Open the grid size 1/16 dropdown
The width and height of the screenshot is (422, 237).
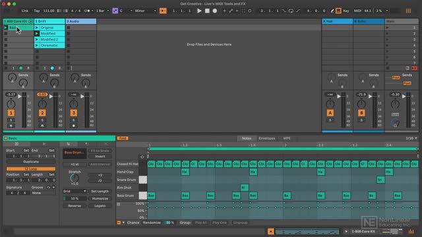pyautogui.click(x=411, y=138)
